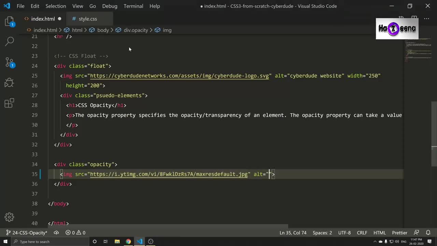437x246 pixels.
Task: Open the Source Control view
Action: pyautogui.click(x=9, y=62)
